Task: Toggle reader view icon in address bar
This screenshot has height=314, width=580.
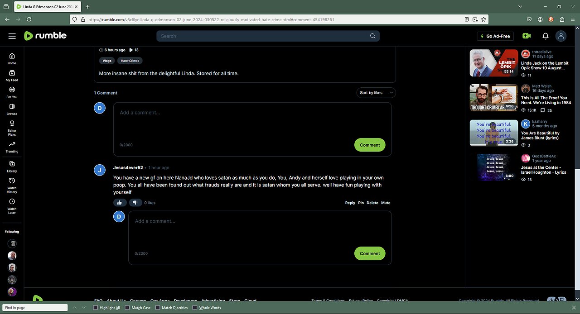Action: [x=467, y=19]
